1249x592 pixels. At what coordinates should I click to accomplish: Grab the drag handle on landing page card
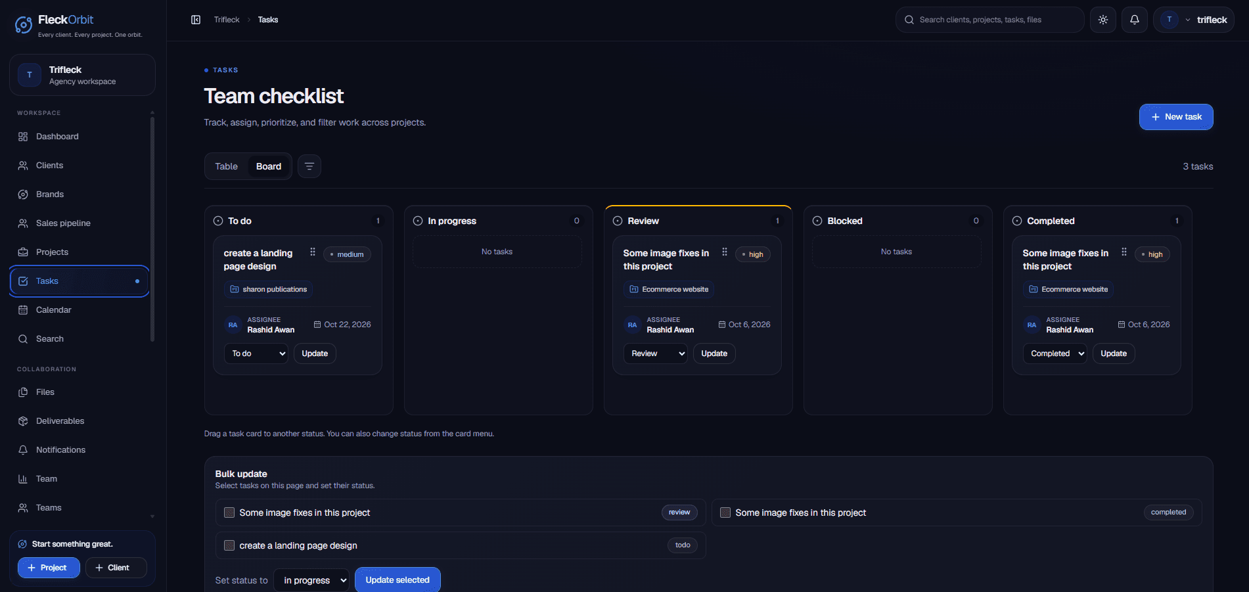pos(313,252)
